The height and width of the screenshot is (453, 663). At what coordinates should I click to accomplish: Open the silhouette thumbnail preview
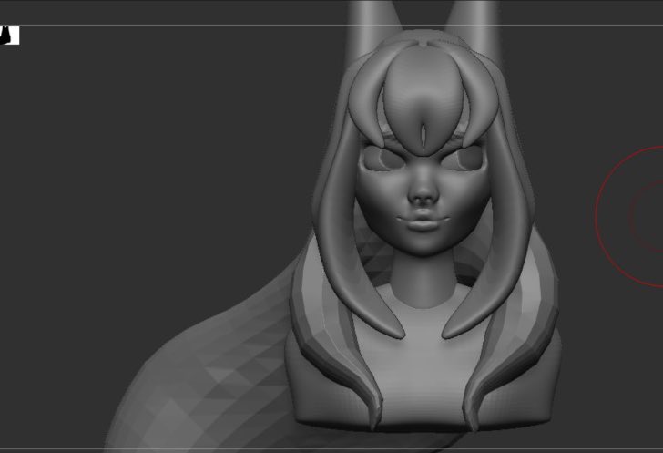click(9, 36)
